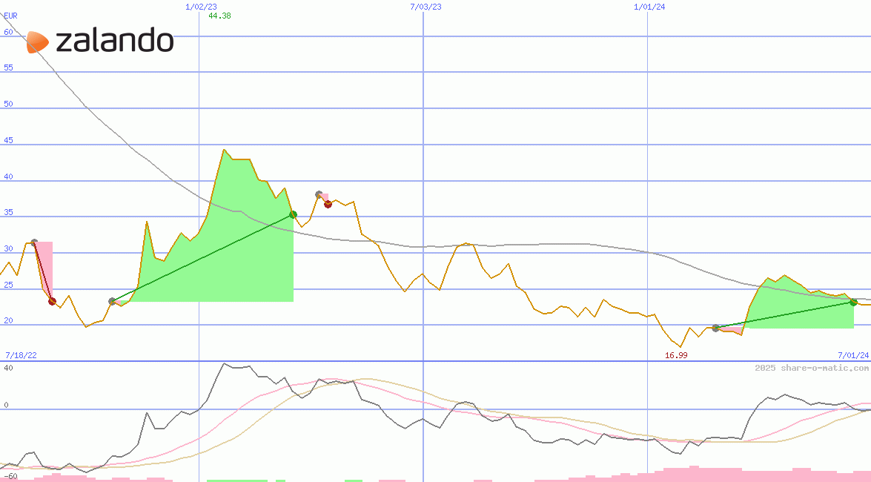The width and height of the screenshot is (871, 482).
Task: Click the EUR currency label
Action: [10, 16]
